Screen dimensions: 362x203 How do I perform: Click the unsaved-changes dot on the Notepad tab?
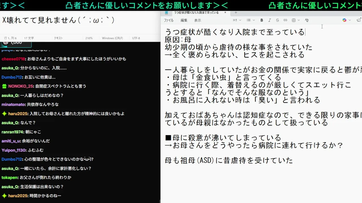[x=225, y=13]
